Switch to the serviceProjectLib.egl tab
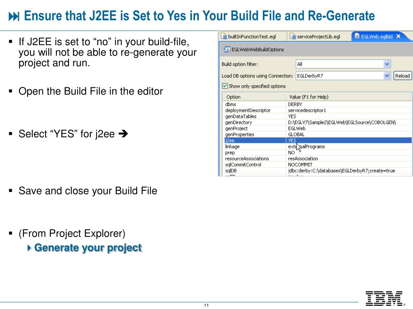The width and height of the screenshot is (413, 309). pyautogui.click(x=319, y=37)
